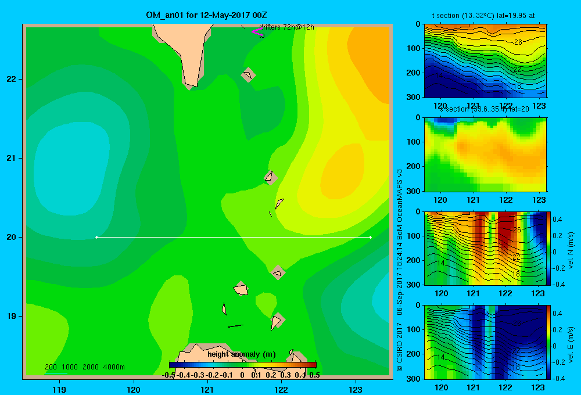Click the 'vel. N (m/s)' axis label
This screenshot has width=581, height=395.
click(x=571, y=250)
